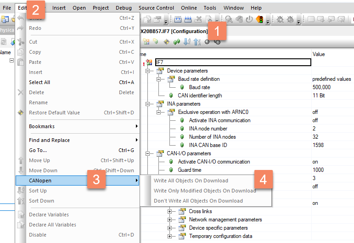The image size is (354, 243).
Task: Click the magnifier icon in the main toolbar
Action: (x=229, y=19)
